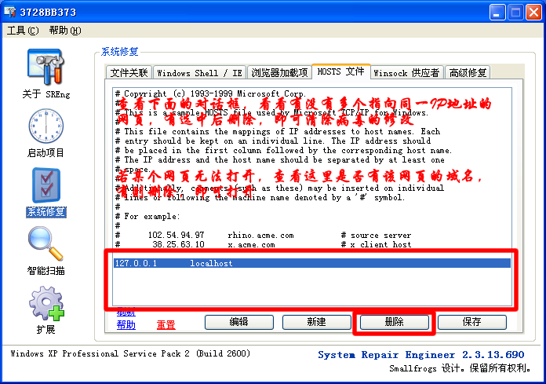Click the 系统修复 label under the checklist icon
Viewport: 546px width, 384px height.
tap(46, 212)
